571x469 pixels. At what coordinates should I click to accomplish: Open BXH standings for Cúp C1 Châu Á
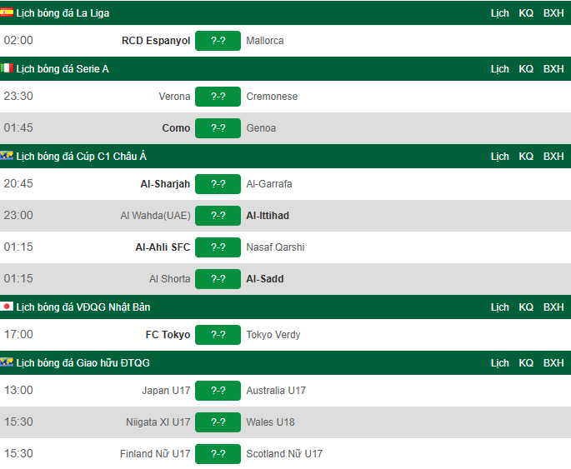[x=553, y=157]
